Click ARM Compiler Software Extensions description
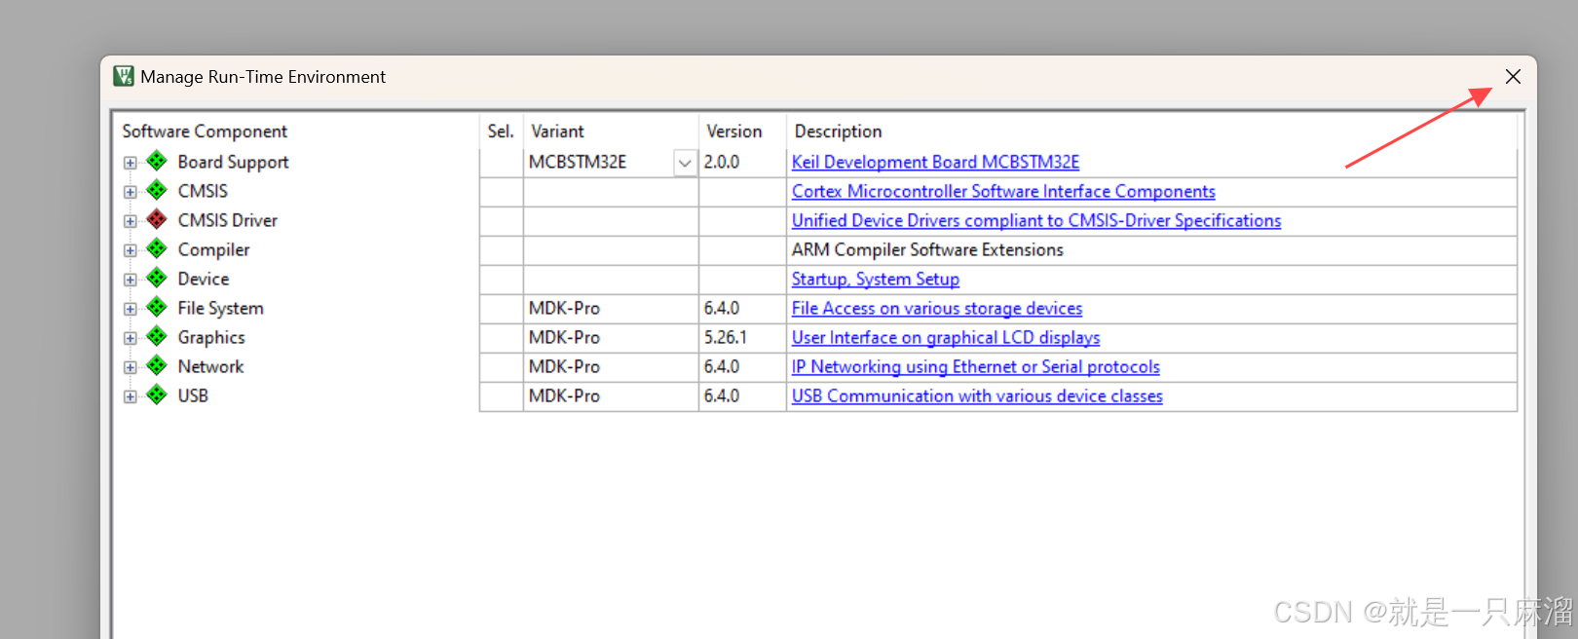Image resolution: width=1578 pixels, height=639 pixels. (927, 250)
